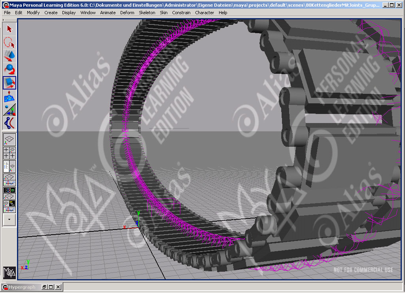This screenshot has height=293, width=405.
Task: Open the Window menu
Action: [x=88, y=13]
